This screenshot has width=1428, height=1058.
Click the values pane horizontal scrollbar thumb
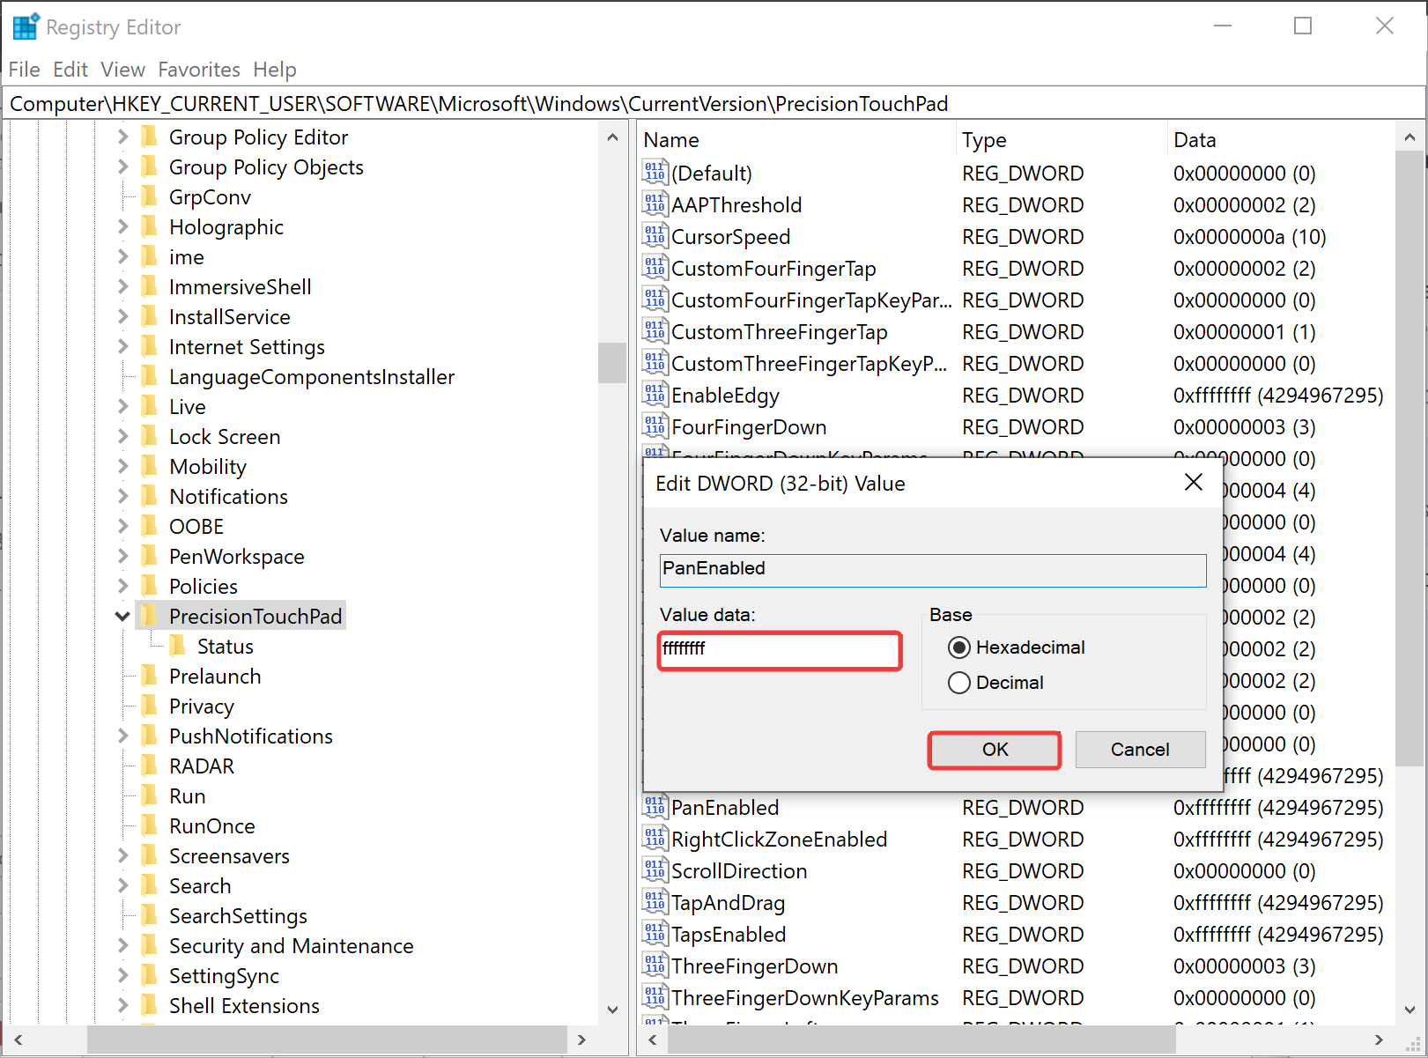tap(921, 1040)
